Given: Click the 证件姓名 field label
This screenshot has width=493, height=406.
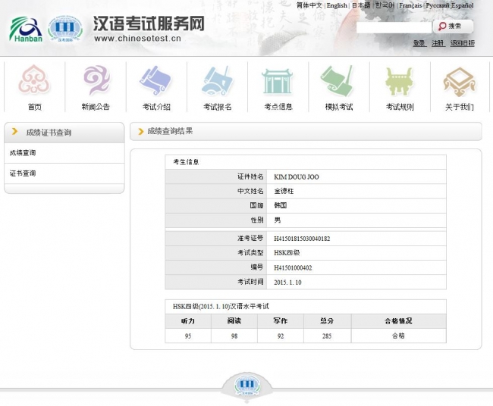Looking at the screenshot, I should pyautogui.click(x=250, y=176).
